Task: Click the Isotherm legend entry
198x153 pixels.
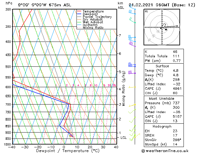Action: [x=90, y=25]
